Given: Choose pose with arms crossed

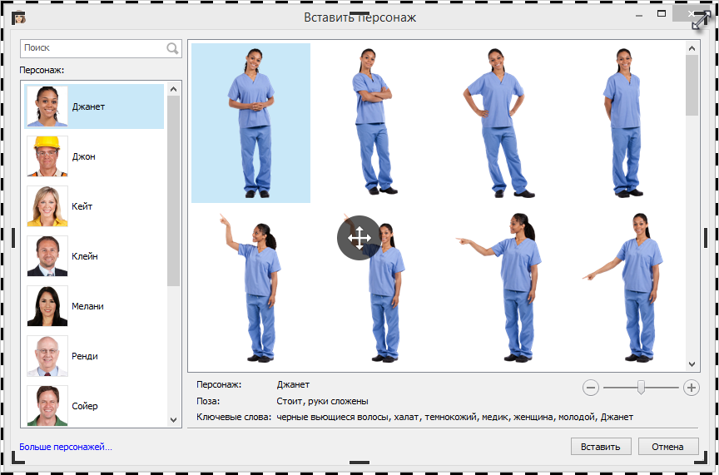Looking at the screenshot, I should [374, 121].
